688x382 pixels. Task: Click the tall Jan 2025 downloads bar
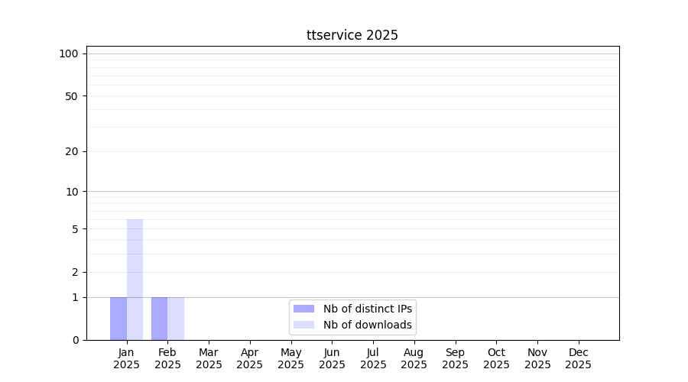pos(135,280)
